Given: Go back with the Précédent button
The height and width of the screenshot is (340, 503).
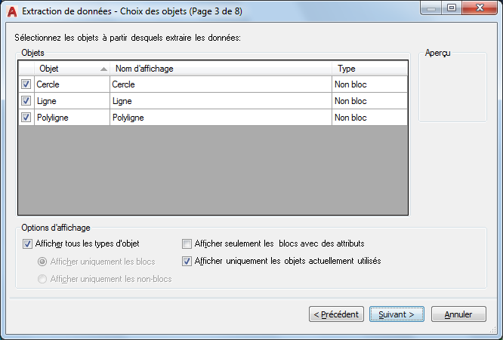Looking at the screenshot, I should click(337, 314).
